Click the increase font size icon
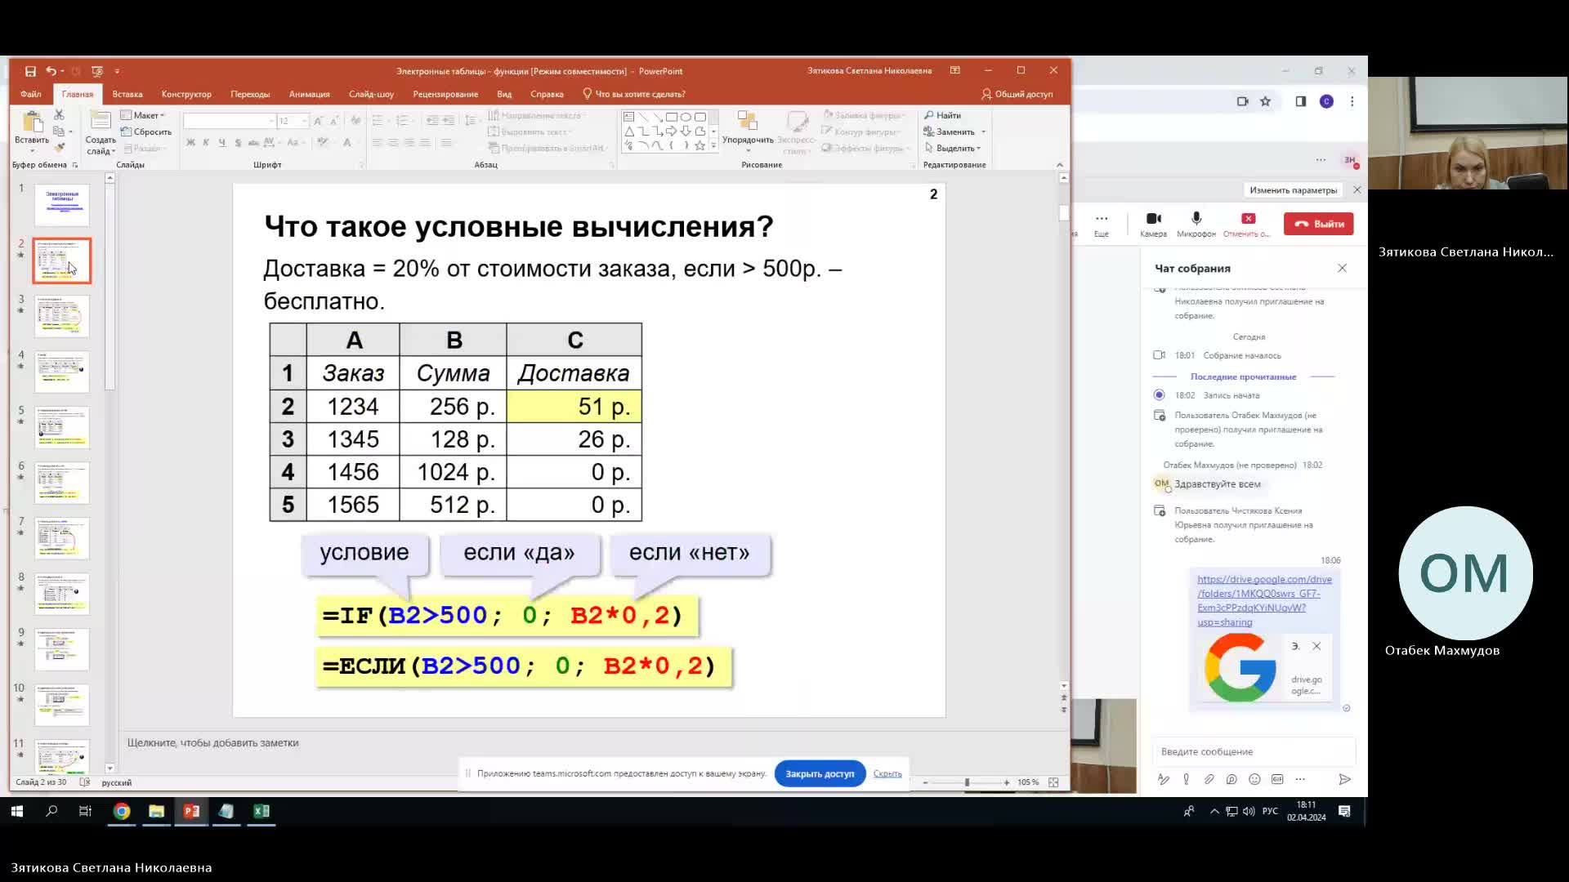 (318, 121)
